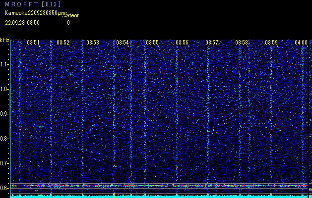The width and height of the screenshot is (312, 198).
Task: Click the red carrier signal line near 0.6 kHz
Action: [x=159, y=186]
